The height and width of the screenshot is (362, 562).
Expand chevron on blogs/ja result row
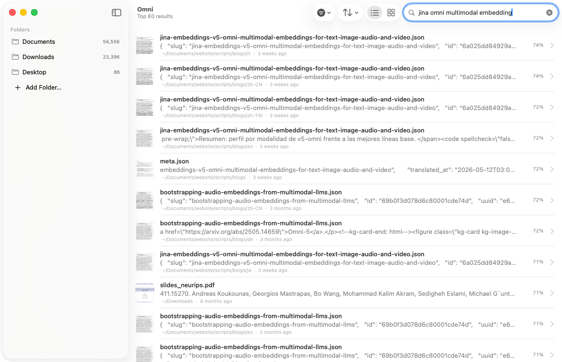[552, 262]
